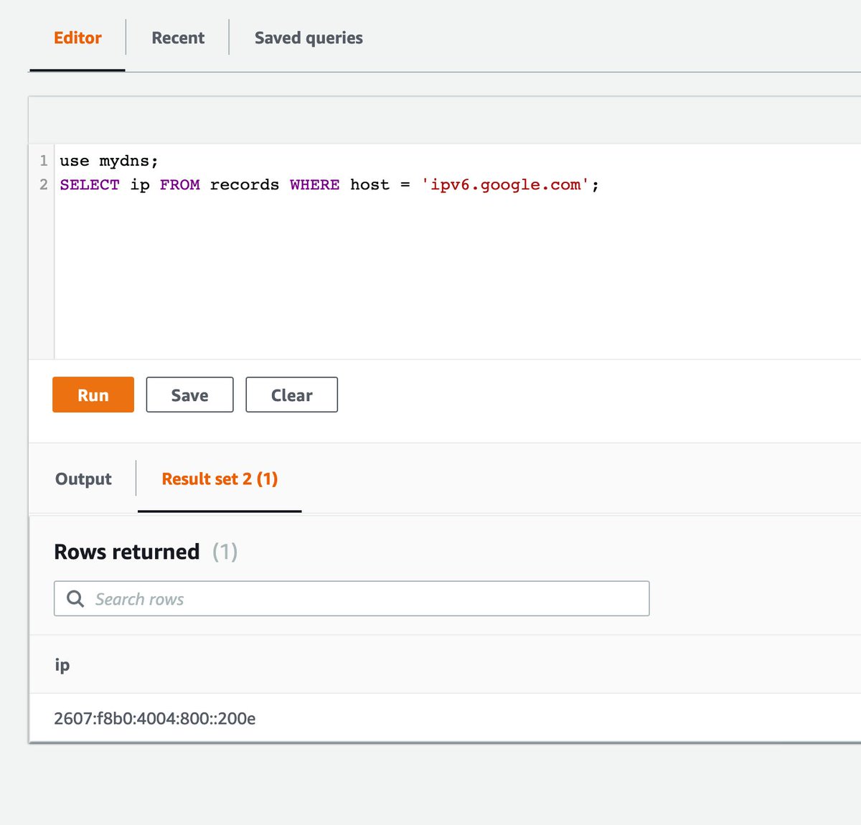Viewport: 861px width, 825px height.
Task: Click the SELECT keyword on line 2
Action: pyautogui.click(x=90, y=184)
